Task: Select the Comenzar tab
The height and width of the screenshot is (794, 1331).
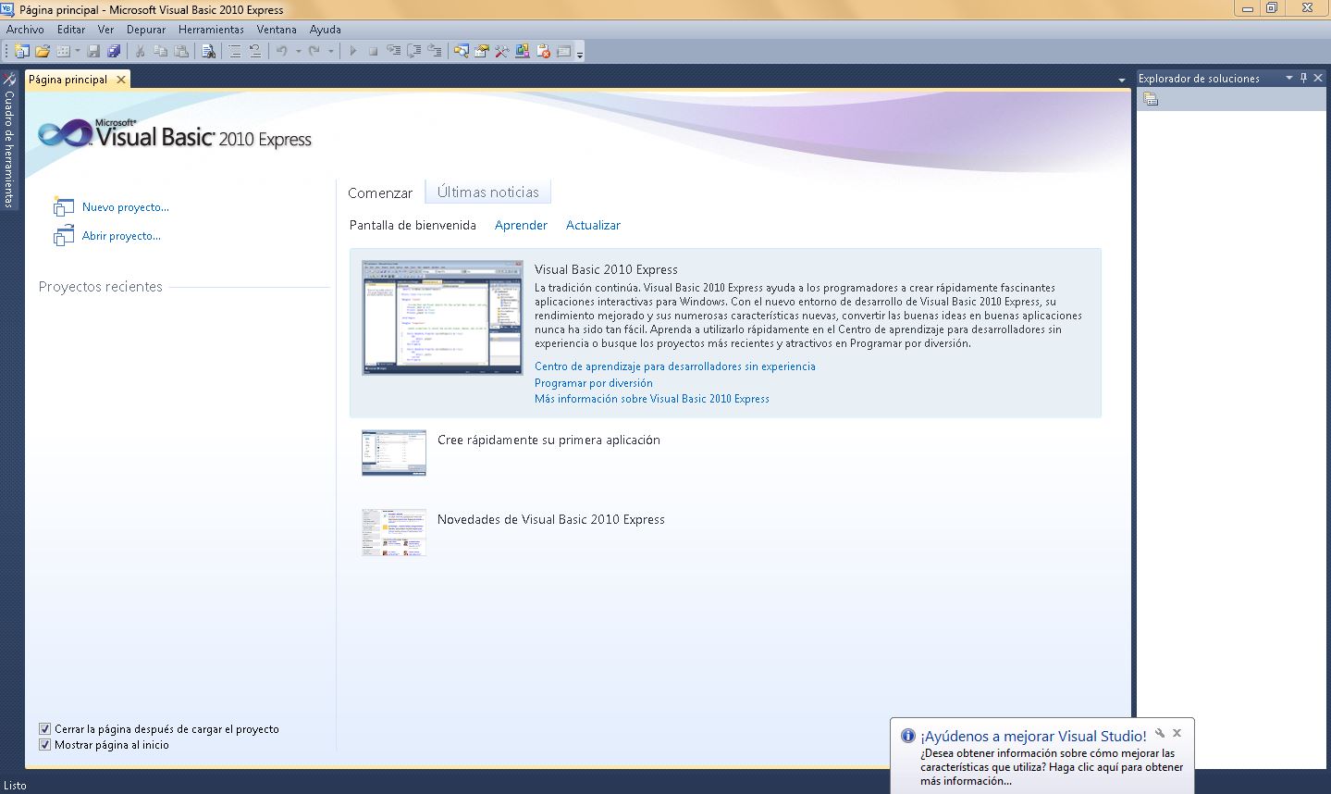Action: click(380, 192)
